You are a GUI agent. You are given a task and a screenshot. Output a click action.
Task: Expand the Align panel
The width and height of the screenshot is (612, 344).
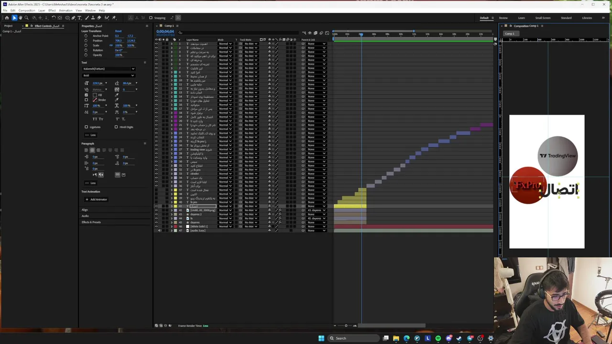click(x=85, y=210)
